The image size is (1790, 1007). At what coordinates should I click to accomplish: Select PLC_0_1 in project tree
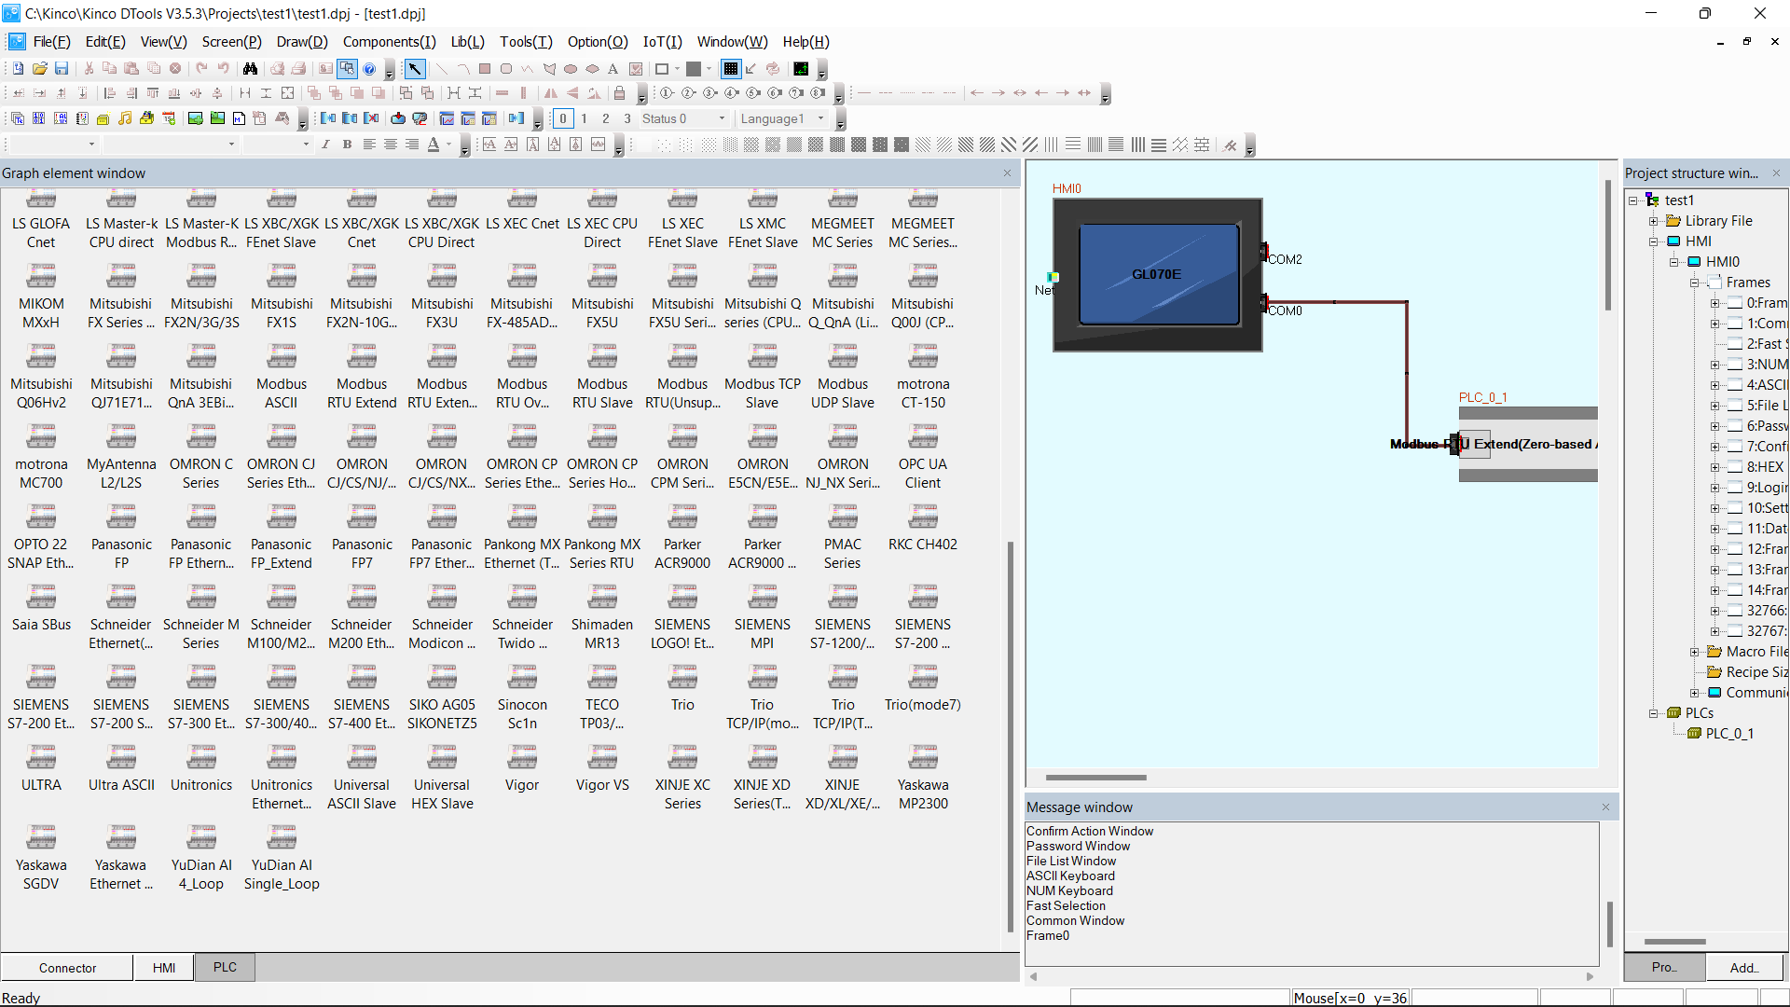click(1728, 734)
